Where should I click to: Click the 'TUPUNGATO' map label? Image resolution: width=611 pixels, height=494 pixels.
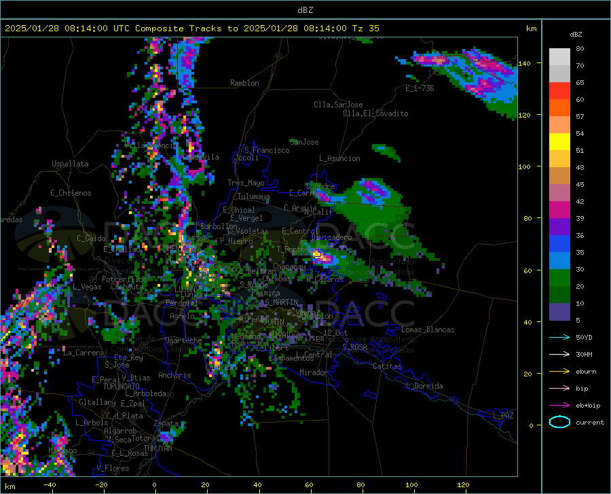122,387
